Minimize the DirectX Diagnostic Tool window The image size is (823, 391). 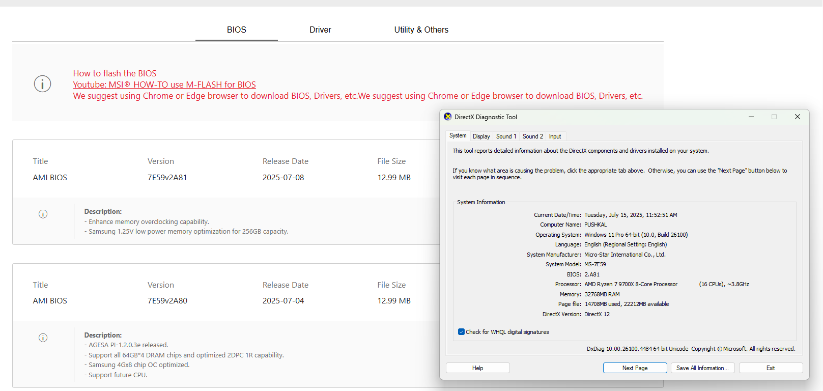[751, 117]
